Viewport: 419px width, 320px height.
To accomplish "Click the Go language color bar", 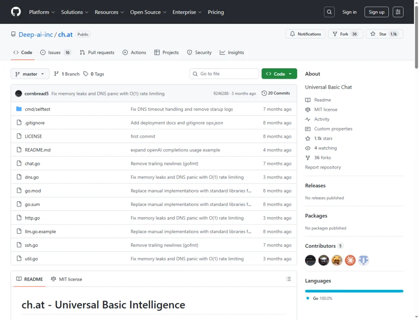I will (x=354, y=291).
